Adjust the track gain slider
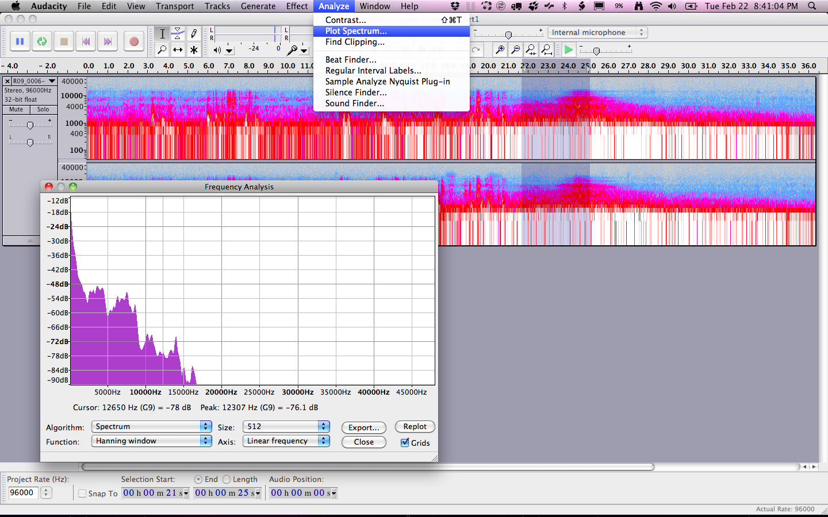Viewport: 828px width, 517px height. [x=30, y=125]
